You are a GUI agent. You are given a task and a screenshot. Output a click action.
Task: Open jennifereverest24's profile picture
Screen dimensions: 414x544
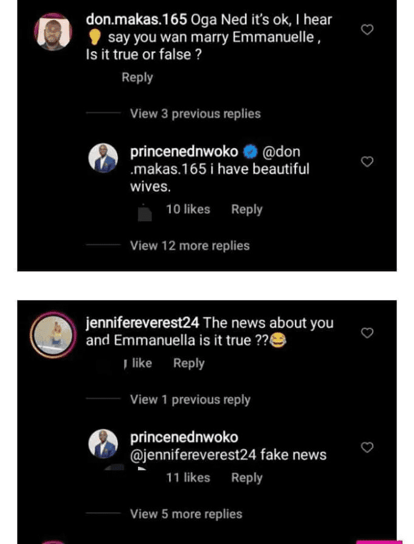pos(52,335)
